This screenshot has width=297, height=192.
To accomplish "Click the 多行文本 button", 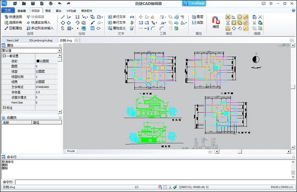I will pyautogui.click(x=117, y=17).
